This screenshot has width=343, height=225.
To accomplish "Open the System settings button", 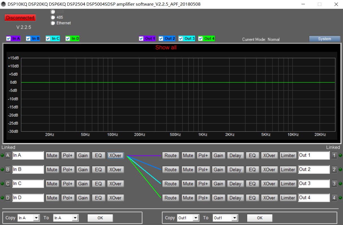I will click(x=325, y=39).
